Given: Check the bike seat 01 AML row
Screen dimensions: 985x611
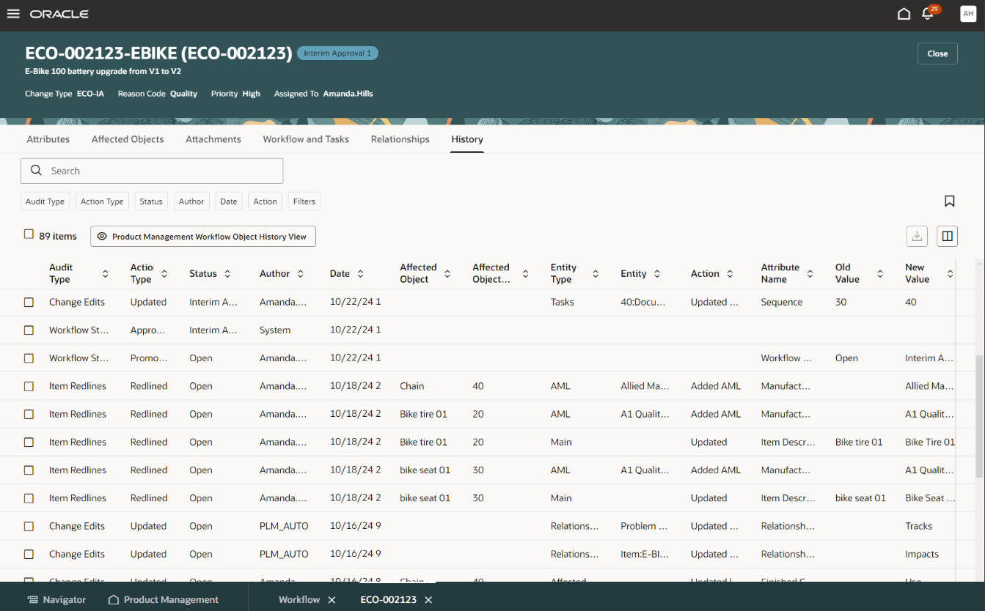Looking at the screenshot, I should point(29,470).
